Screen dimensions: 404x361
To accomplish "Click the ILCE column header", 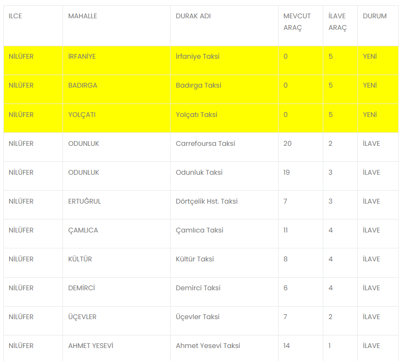I will point(15,16).
